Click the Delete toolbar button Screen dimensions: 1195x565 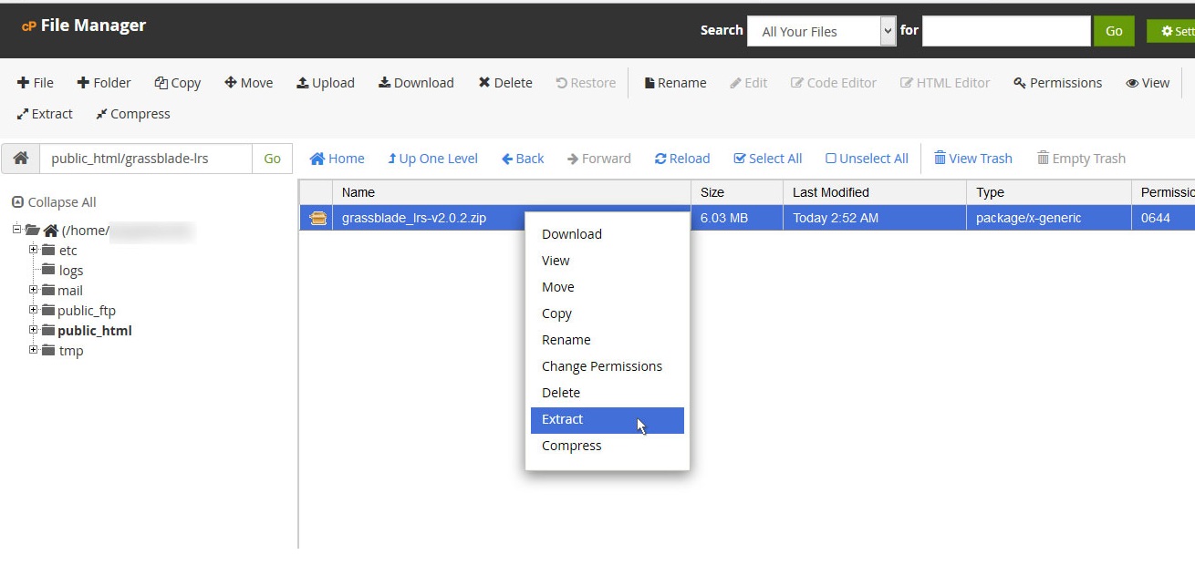[504, 83]
